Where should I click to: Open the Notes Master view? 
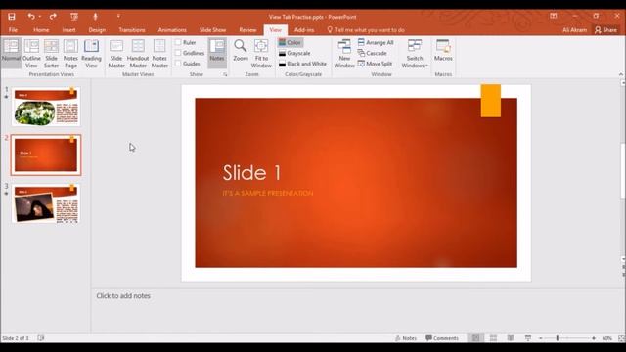159,54
